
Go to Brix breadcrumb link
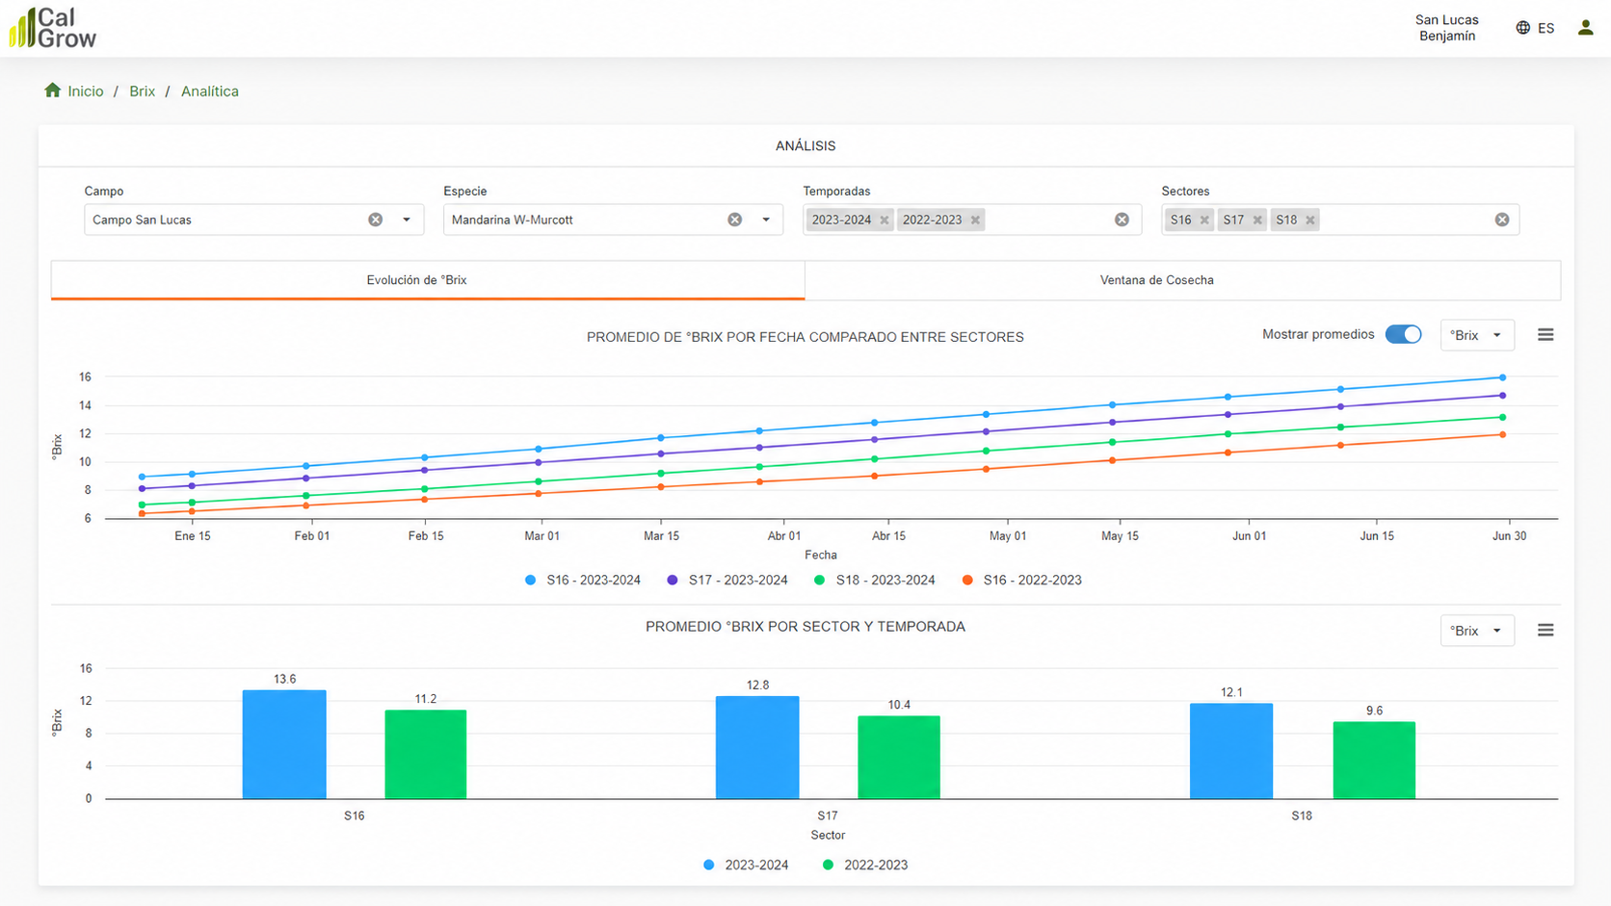point(142,91)
